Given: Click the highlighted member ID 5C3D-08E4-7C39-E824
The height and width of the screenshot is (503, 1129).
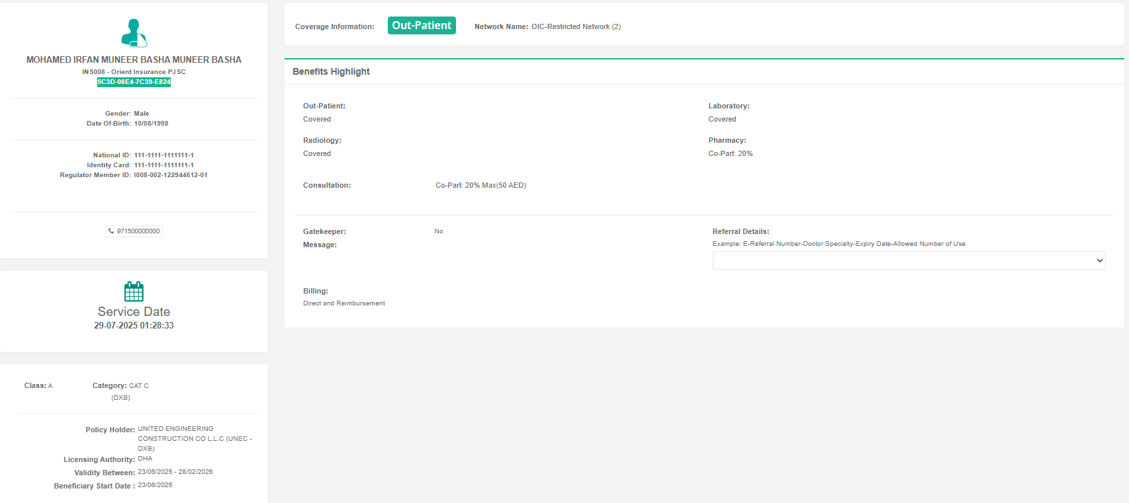Looking at the screenshot, I should (134, 82).
